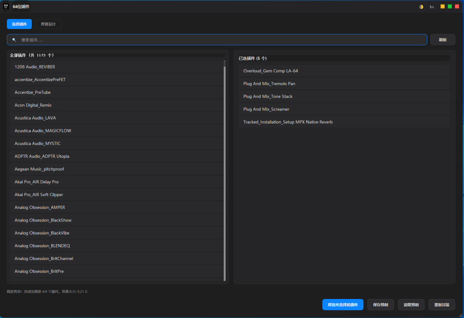Click Plug And Mix_Tremolo Pan selected item
The height and width of the screenshot is (318, 464).
tap(344, 84)
